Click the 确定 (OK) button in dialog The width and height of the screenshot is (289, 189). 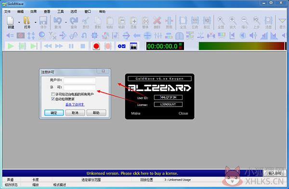coord(54,113)
